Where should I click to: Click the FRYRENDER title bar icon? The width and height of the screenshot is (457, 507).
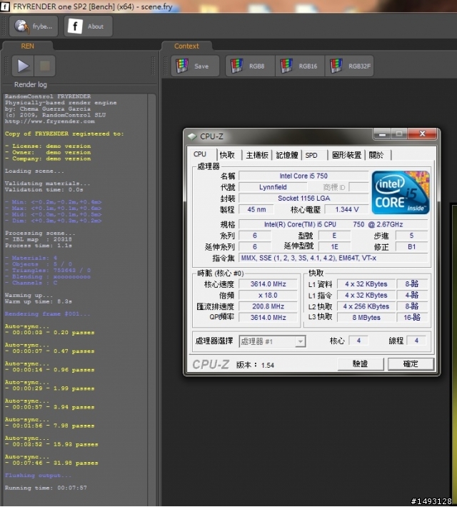(x=5, y=6)
